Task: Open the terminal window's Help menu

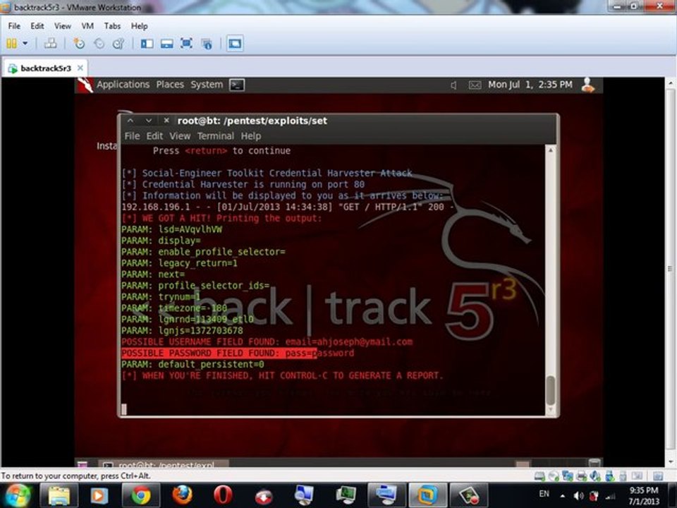Action: coord(251,136)
